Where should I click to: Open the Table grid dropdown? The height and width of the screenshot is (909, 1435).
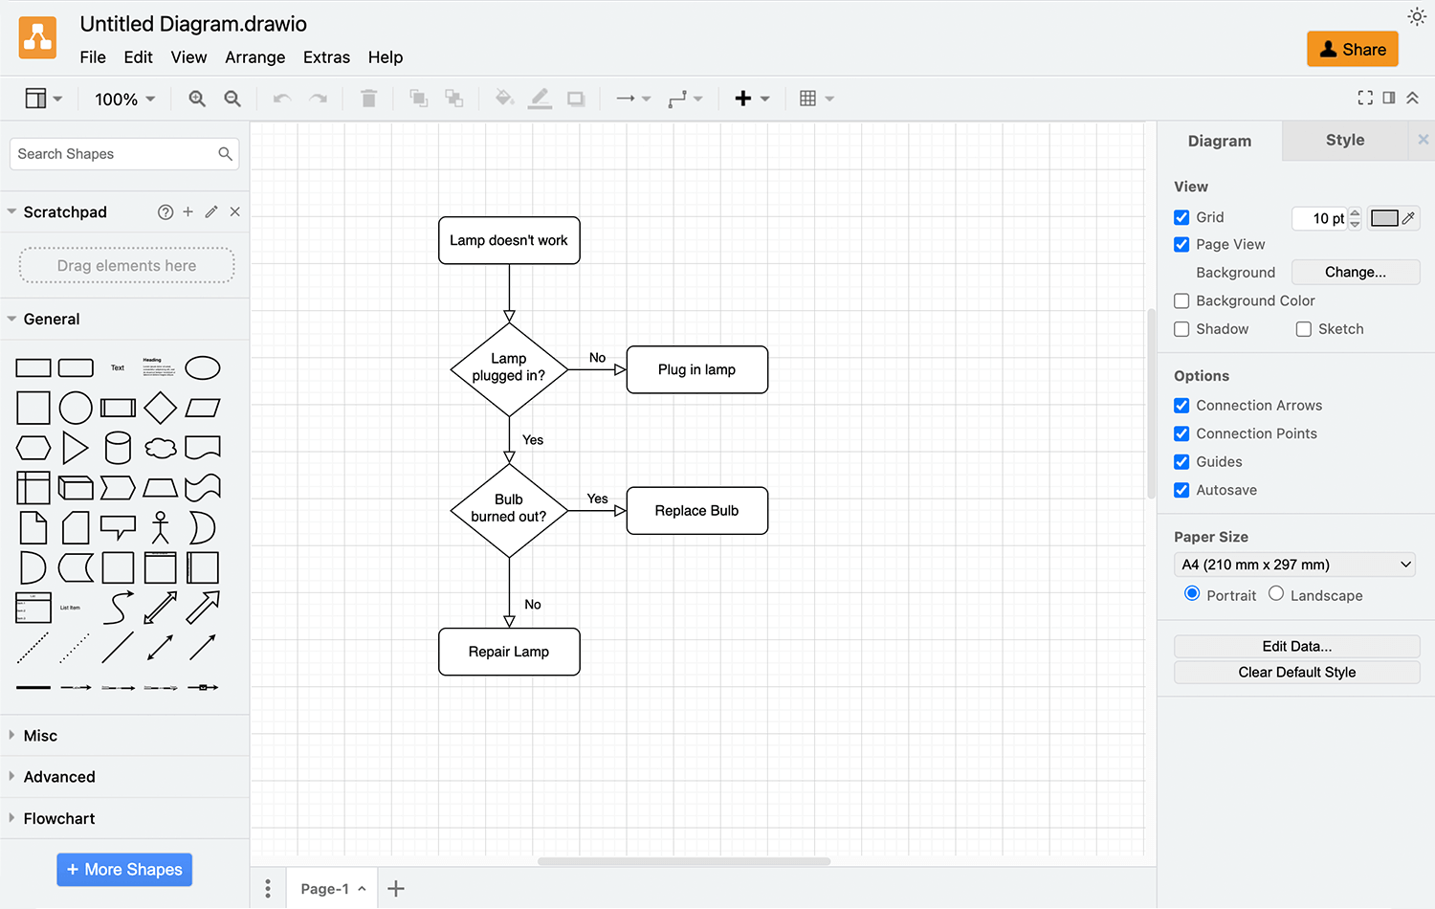(x=817, y=99)
